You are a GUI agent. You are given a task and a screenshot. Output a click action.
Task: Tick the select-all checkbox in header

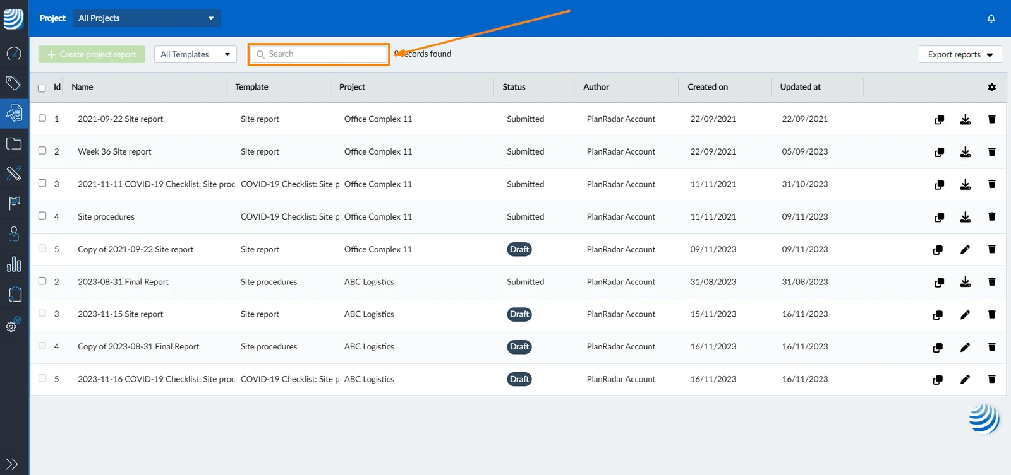(x=42, y=88)
